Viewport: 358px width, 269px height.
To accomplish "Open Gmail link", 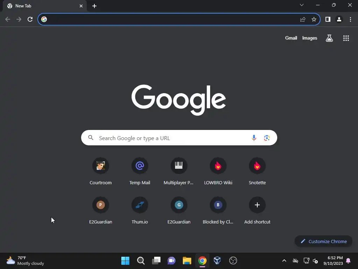I will (x=291, y=38).
